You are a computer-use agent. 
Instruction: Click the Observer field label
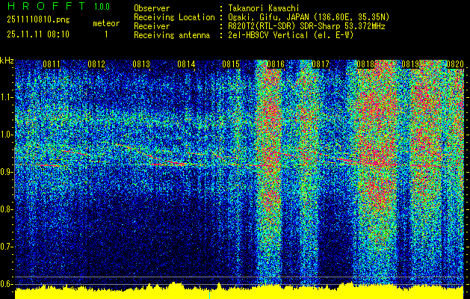click(x=152, y=8)
